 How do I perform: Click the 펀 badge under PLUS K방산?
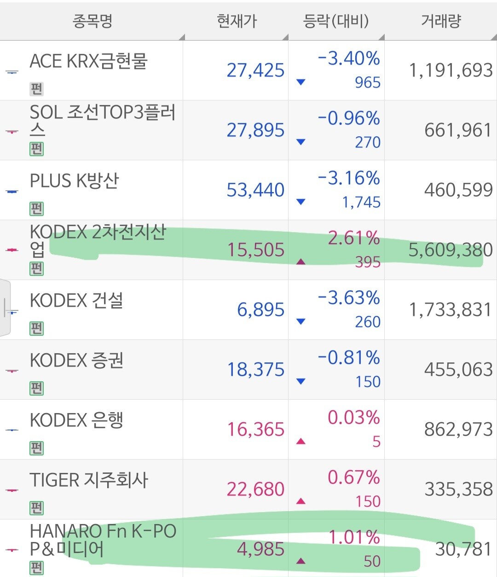pos(36,209)
